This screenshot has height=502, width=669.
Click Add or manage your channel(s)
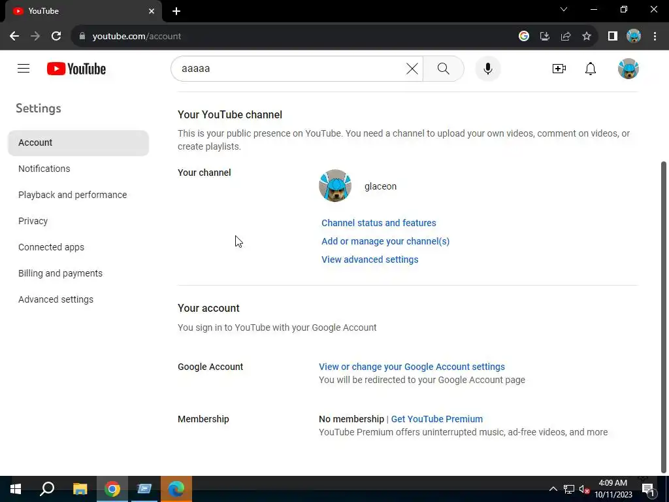[x=385, y=241]
